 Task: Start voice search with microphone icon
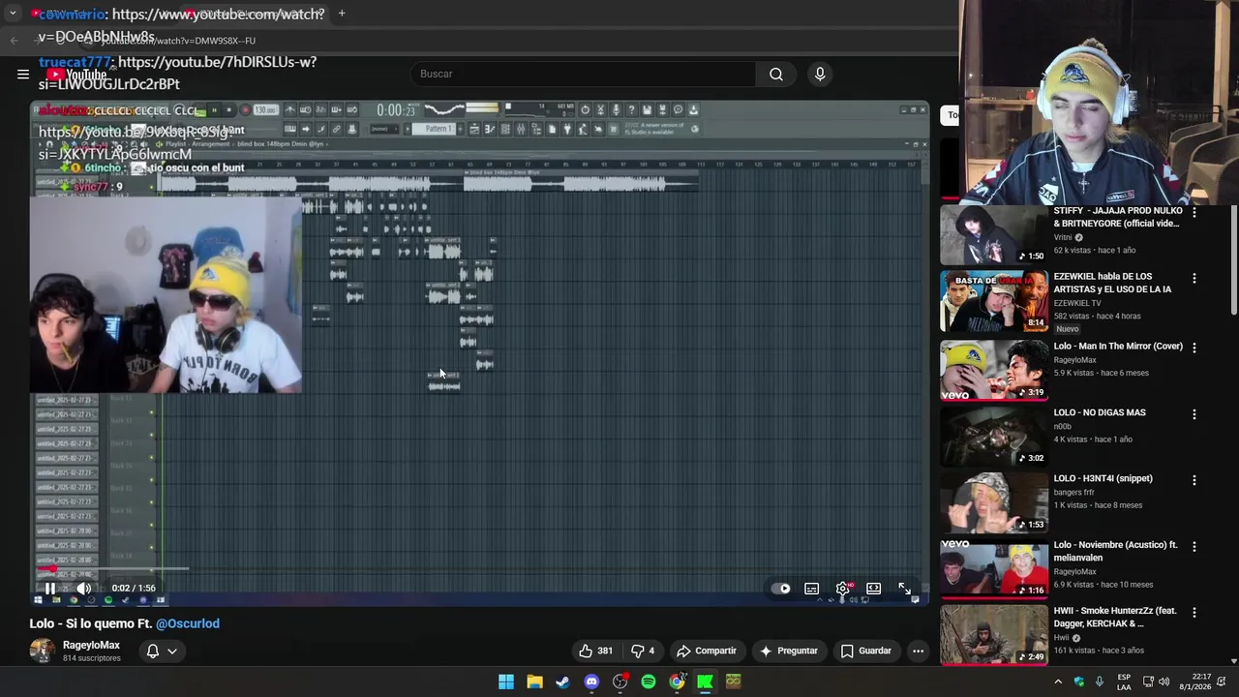click(820, 74)
